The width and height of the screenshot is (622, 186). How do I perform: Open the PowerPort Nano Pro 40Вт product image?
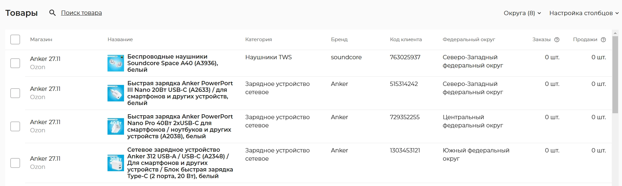[115, 126]
